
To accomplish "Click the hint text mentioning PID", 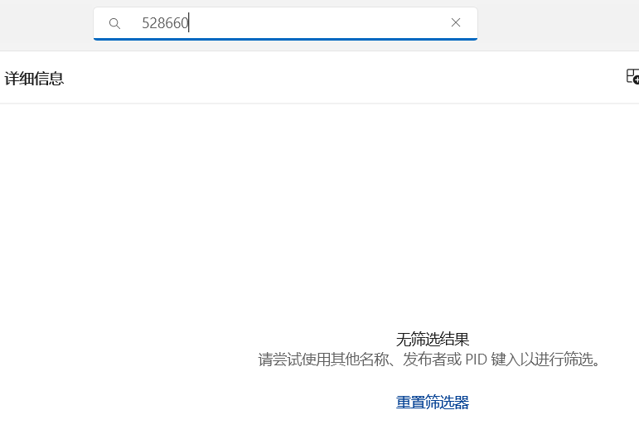I will pyautogui.click(x=429, y=360).
